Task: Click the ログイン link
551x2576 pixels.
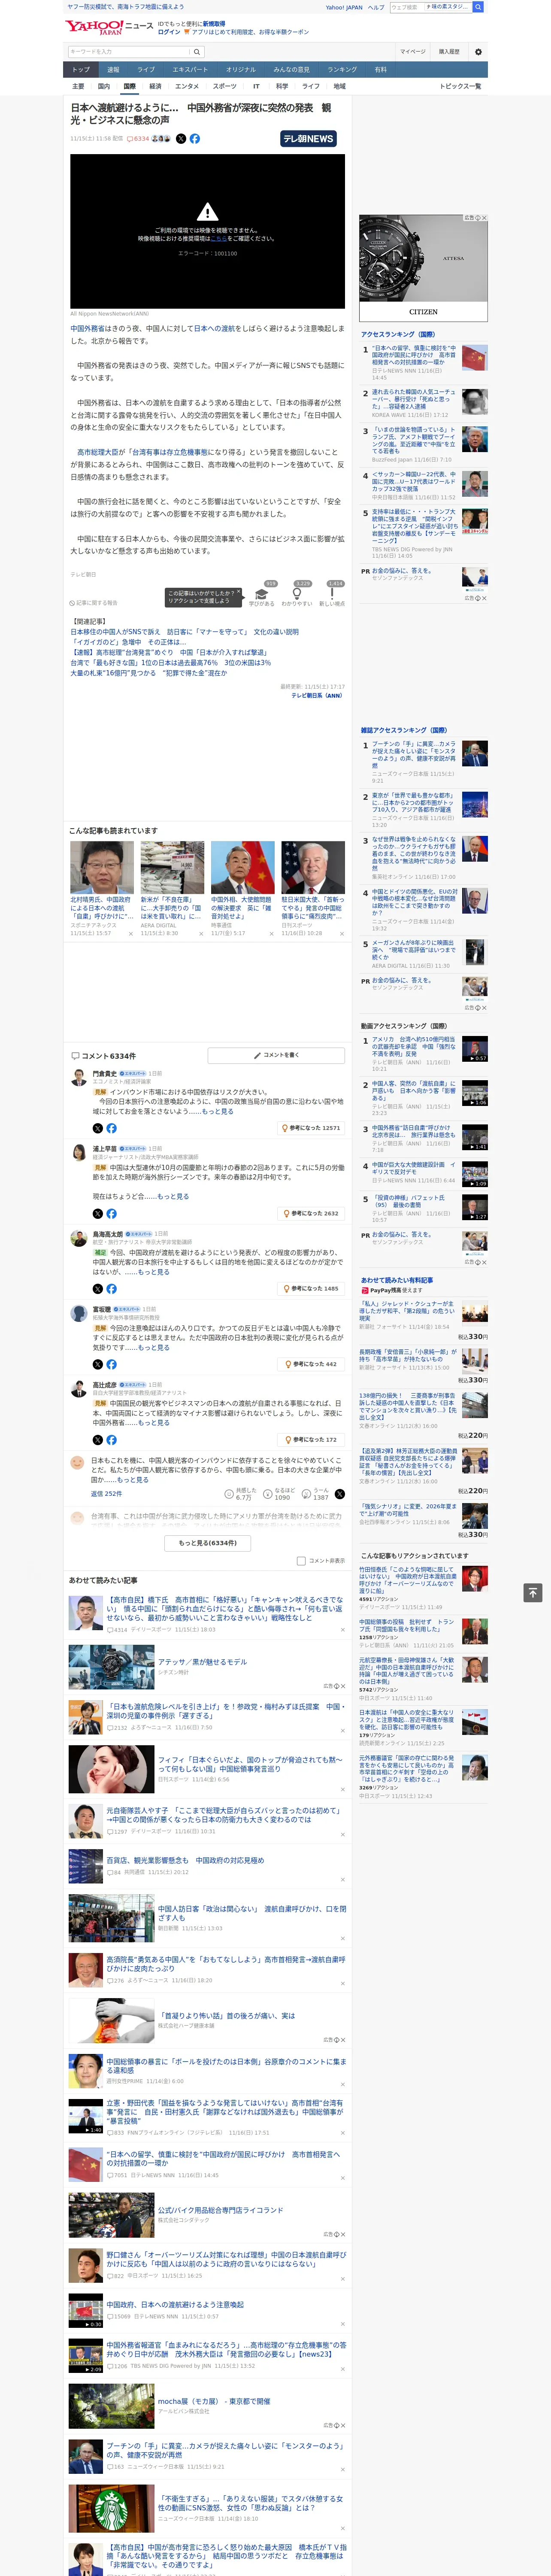Action: (169, 32)
